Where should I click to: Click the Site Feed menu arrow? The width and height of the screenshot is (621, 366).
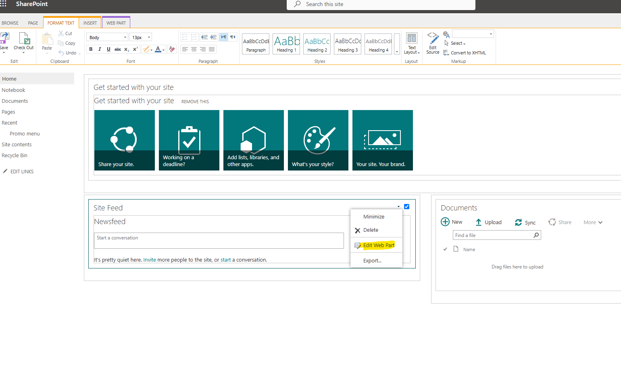click(x=398, y=207)
